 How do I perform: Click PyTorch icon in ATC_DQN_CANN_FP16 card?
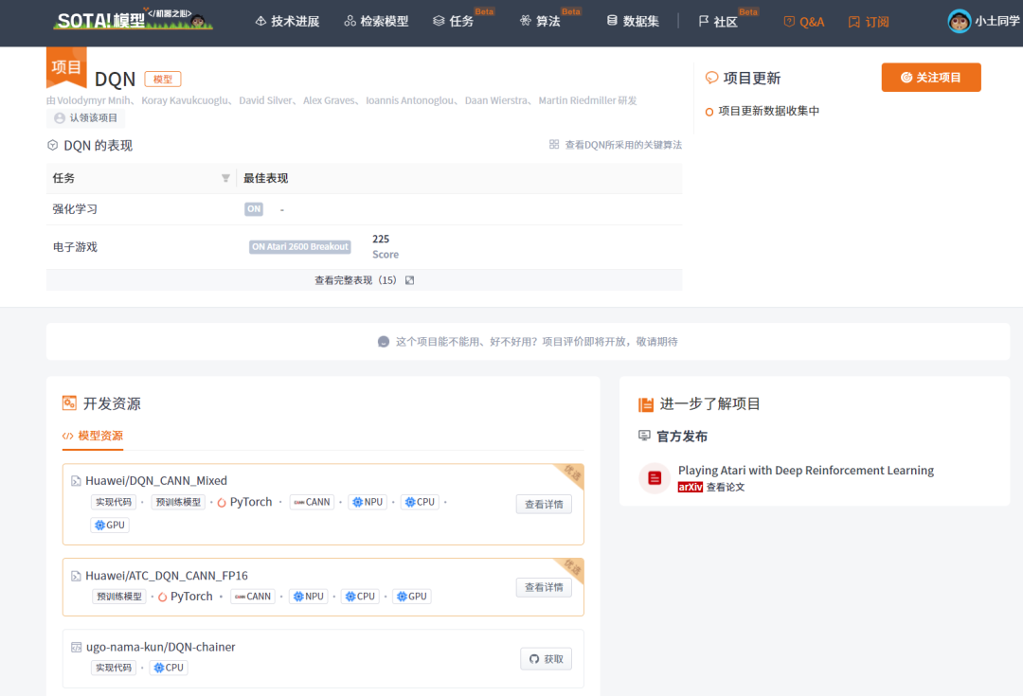point(163,597)
